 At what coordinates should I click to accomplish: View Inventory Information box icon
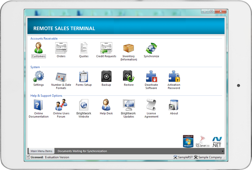[x=129, y=48]
